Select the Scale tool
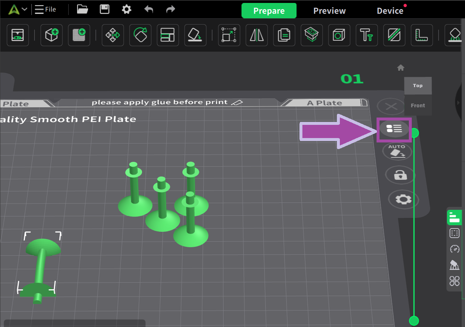465x327 pixels. [x=229, y=35]
